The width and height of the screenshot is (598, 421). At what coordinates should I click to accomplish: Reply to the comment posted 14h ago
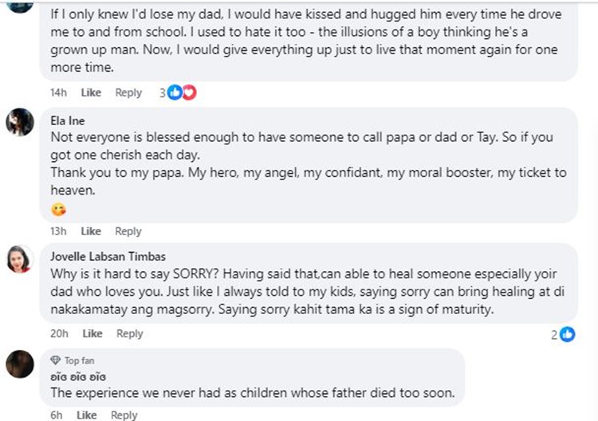(128, 92)
